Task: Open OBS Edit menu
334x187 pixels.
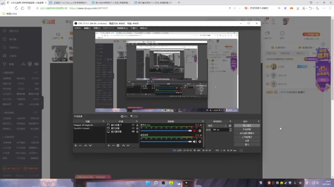Action: pos(87,28)
